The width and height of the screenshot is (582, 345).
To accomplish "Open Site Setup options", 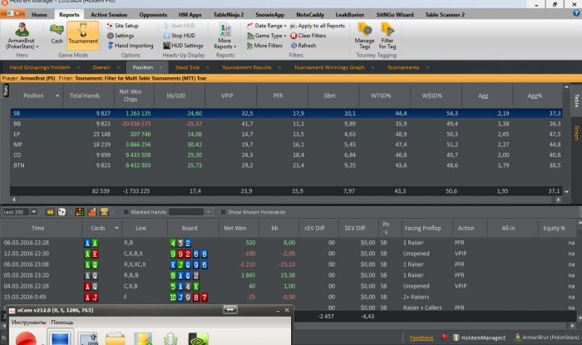I will 123,26.
